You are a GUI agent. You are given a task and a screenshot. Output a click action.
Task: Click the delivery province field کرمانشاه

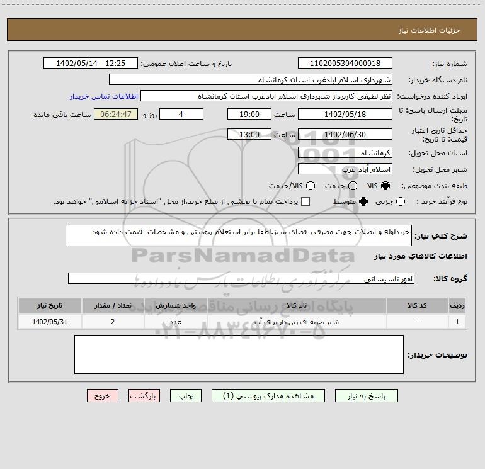(345, 153)
